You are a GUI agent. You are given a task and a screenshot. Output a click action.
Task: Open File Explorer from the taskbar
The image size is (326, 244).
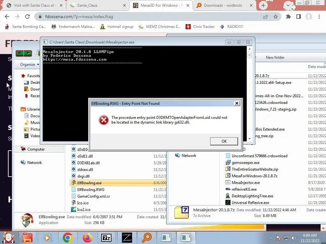point(27,238)
